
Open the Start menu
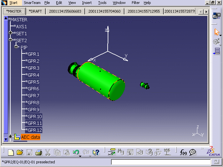pyautogui.click(x=13, y=3)
